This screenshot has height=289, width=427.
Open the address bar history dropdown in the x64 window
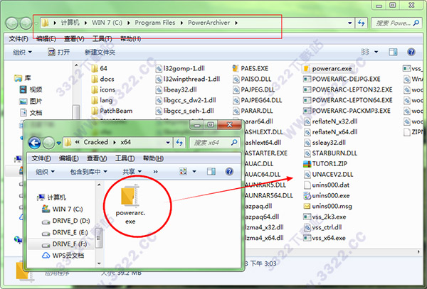pos(168,142)
